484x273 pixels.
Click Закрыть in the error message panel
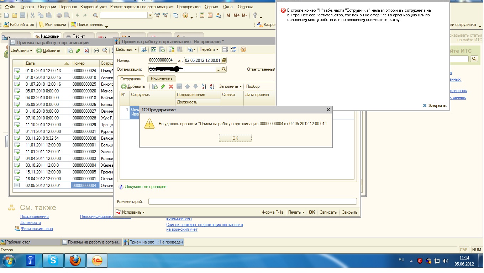pos(435,105)
